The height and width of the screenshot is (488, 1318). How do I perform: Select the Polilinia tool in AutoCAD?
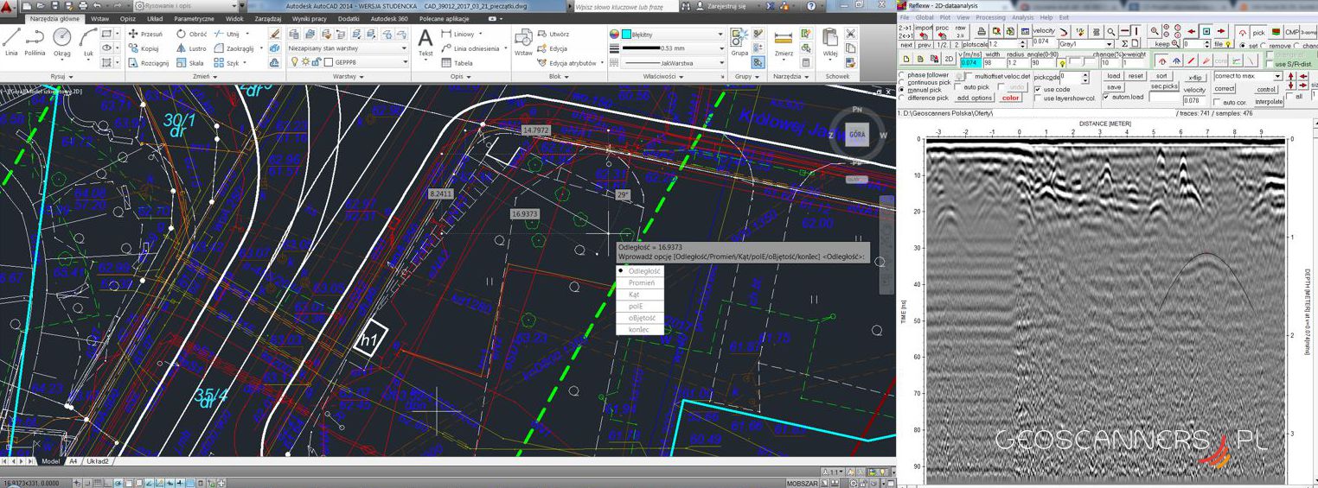click(x=35, y=41)
